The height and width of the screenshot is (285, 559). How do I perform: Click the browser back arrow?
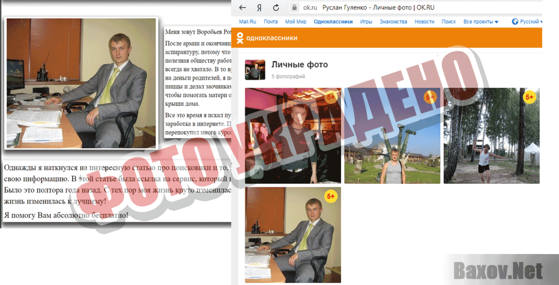[x=242, y=8]
